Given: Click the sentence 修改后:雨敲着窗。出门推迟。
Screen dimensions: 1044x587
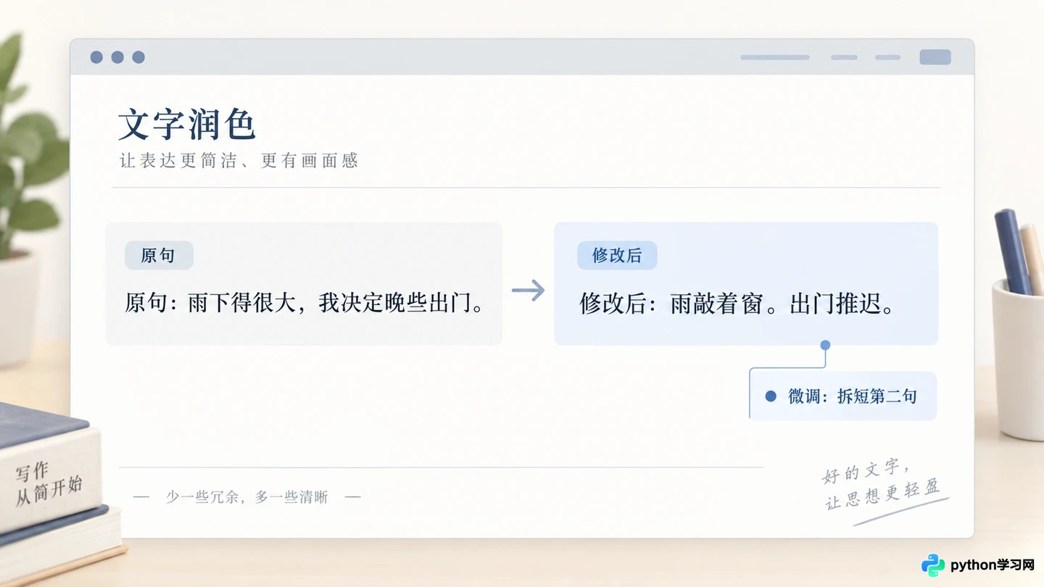Looking at the screenshot, I should click(737, 303).
